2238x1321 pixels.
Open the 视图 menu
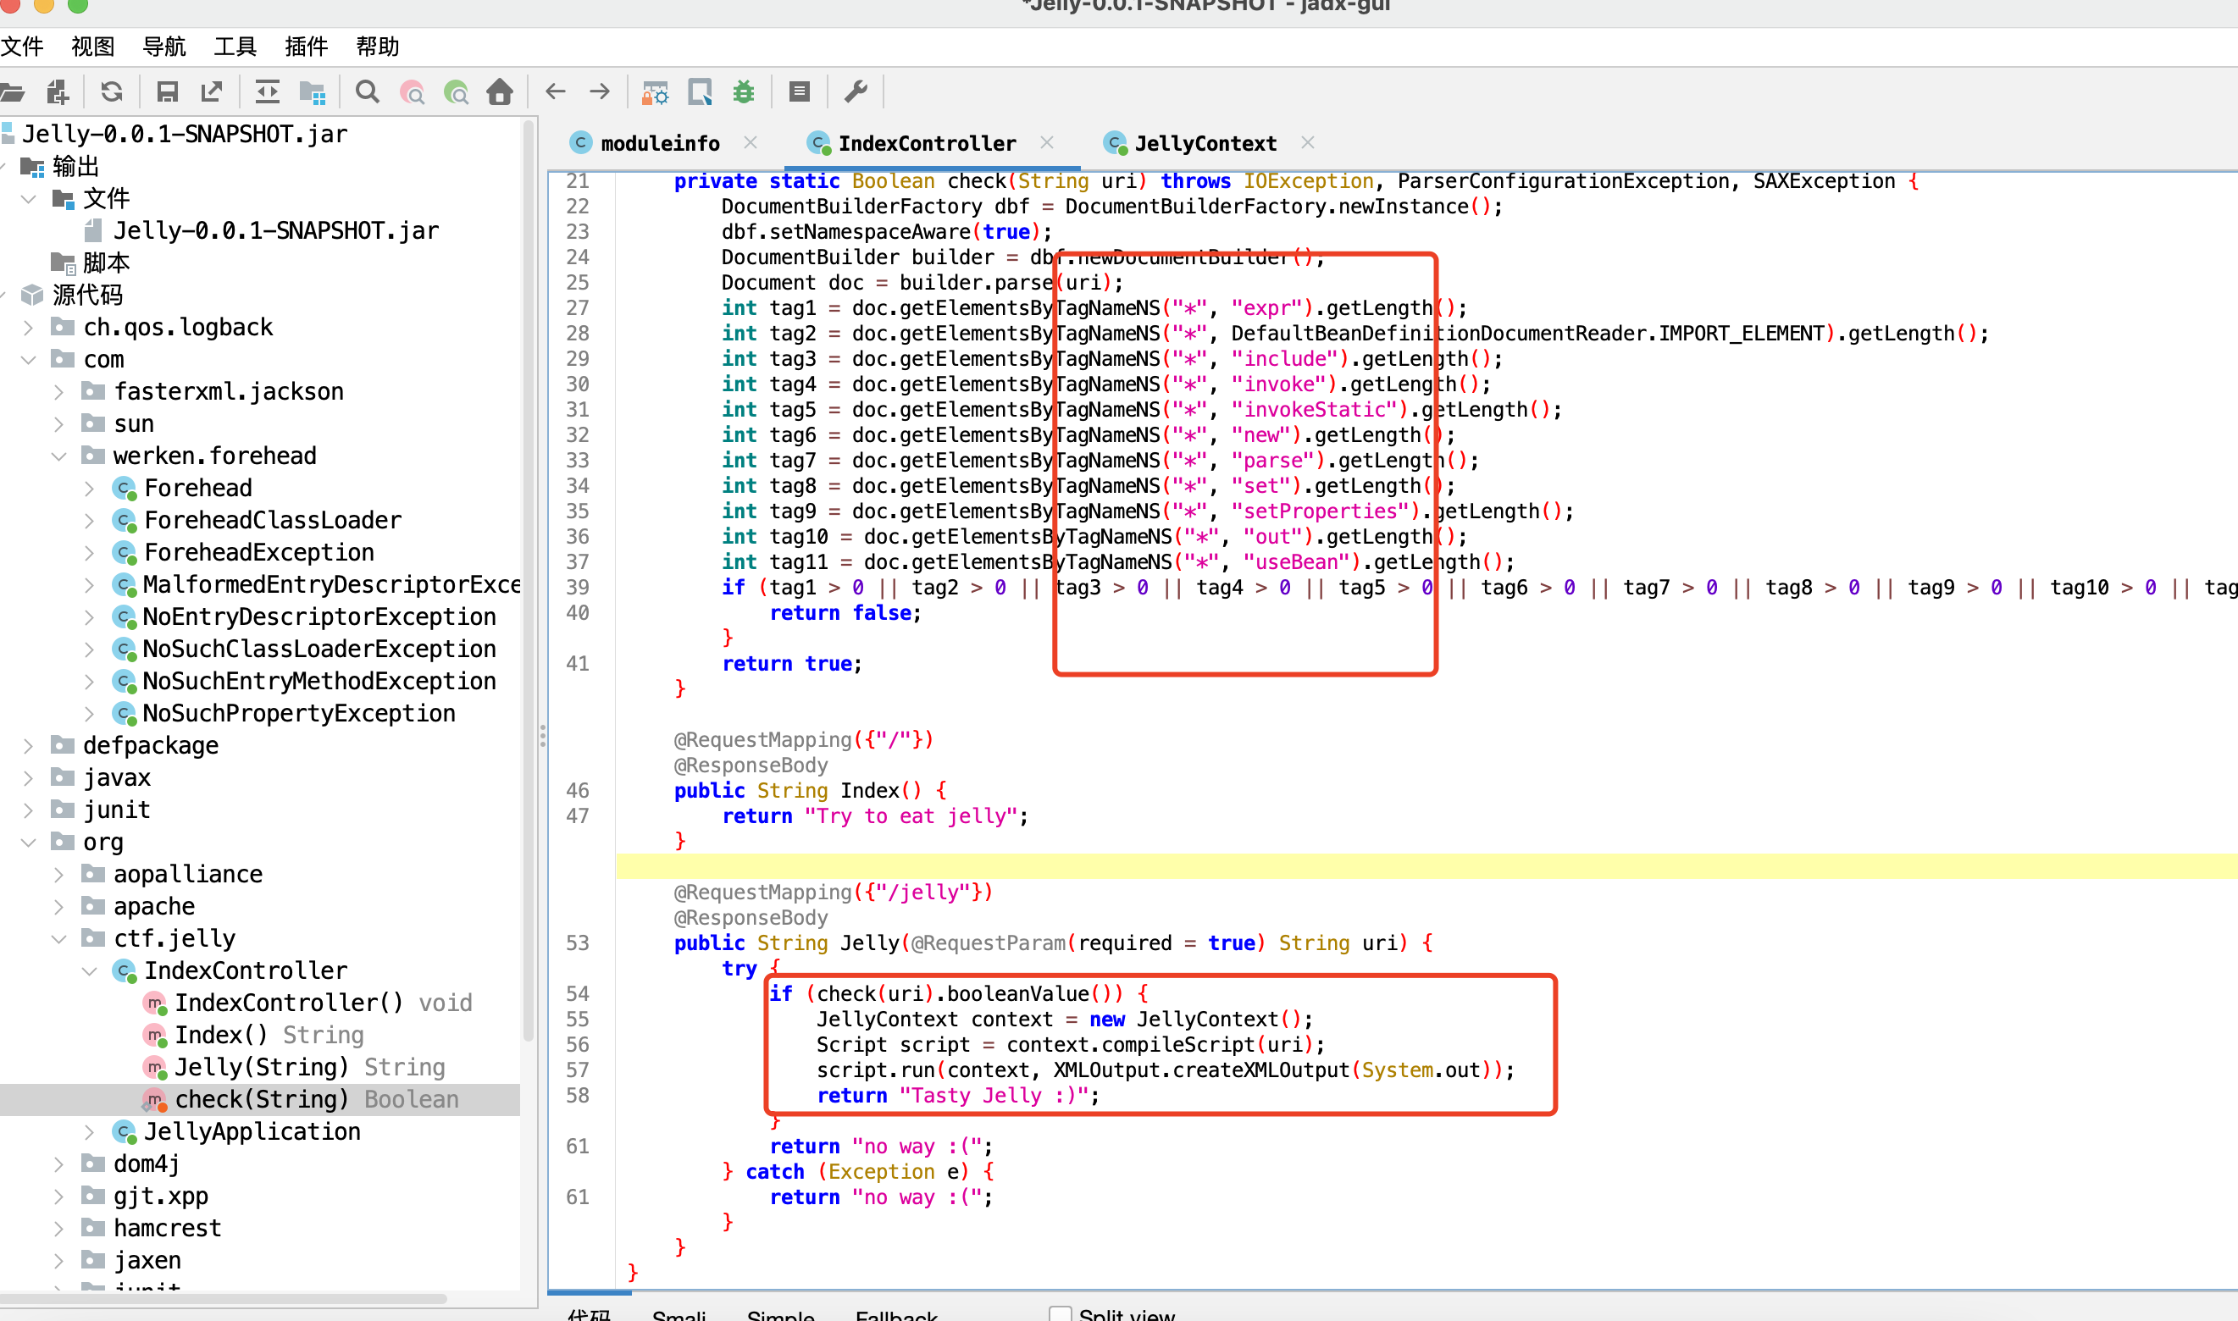93,47
